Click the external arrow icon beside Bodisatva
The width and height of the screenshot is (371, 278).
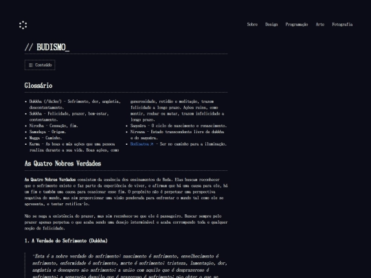(x=151, y=144)
